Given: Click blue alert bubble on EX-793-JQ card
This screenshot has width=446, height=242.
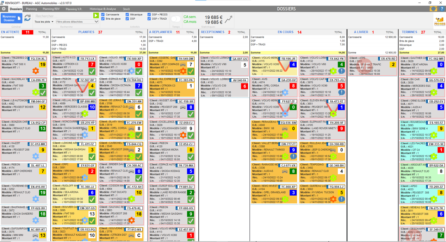Looking at the screenshot, I should pos(341,93).
